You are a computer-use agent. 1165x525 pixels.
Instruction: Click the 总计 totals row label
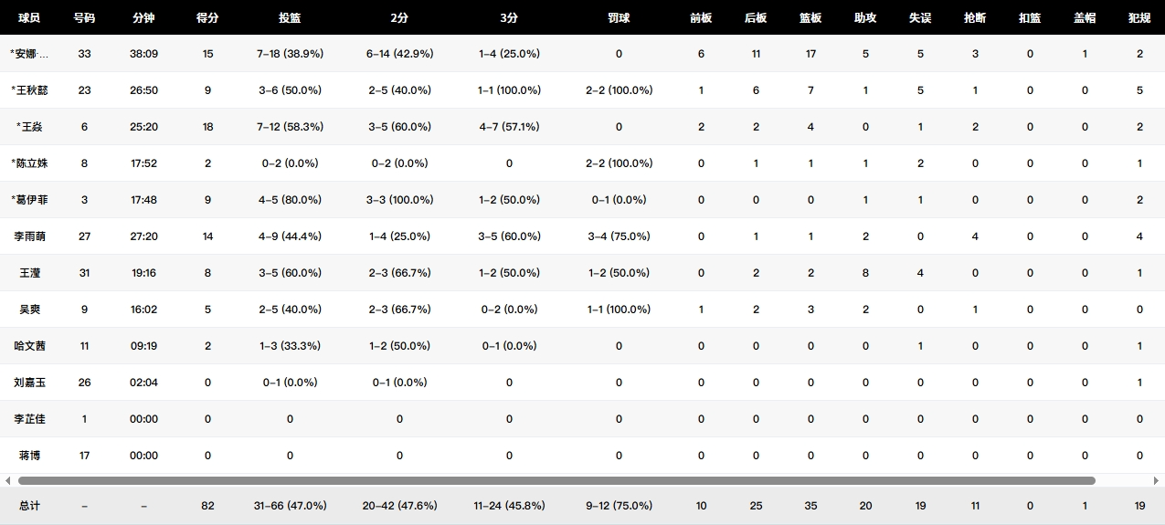29,506
